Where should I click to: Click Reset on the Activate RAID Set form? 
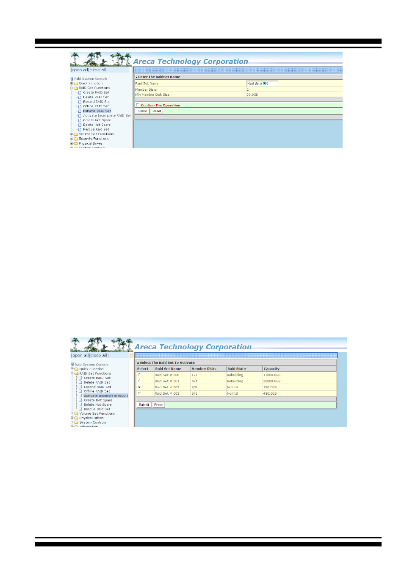point(158,405)
